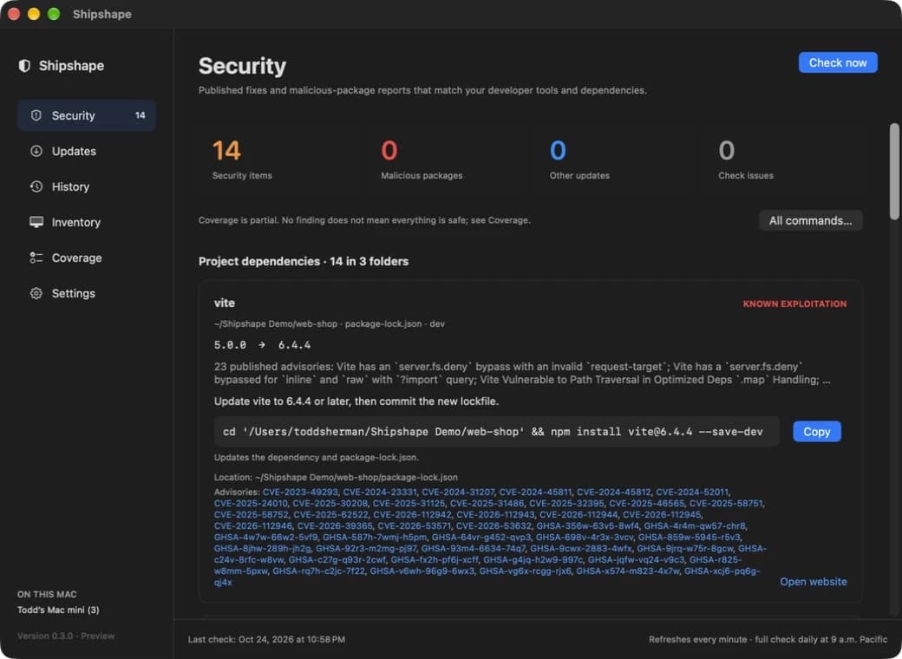
Task: Click the clock icon beside History
Action: (36, 187)
